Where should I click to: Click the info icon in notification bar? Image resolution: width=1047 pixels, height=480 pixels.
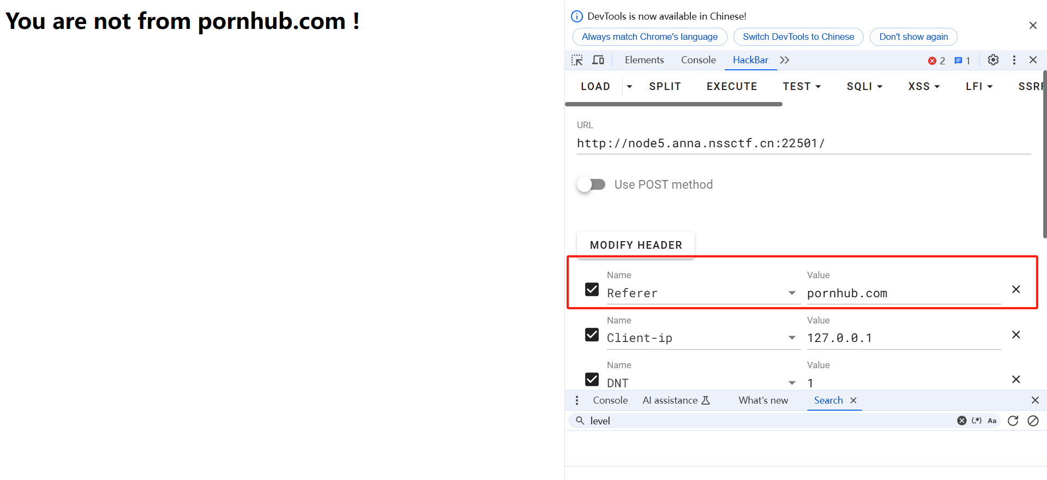576,16
